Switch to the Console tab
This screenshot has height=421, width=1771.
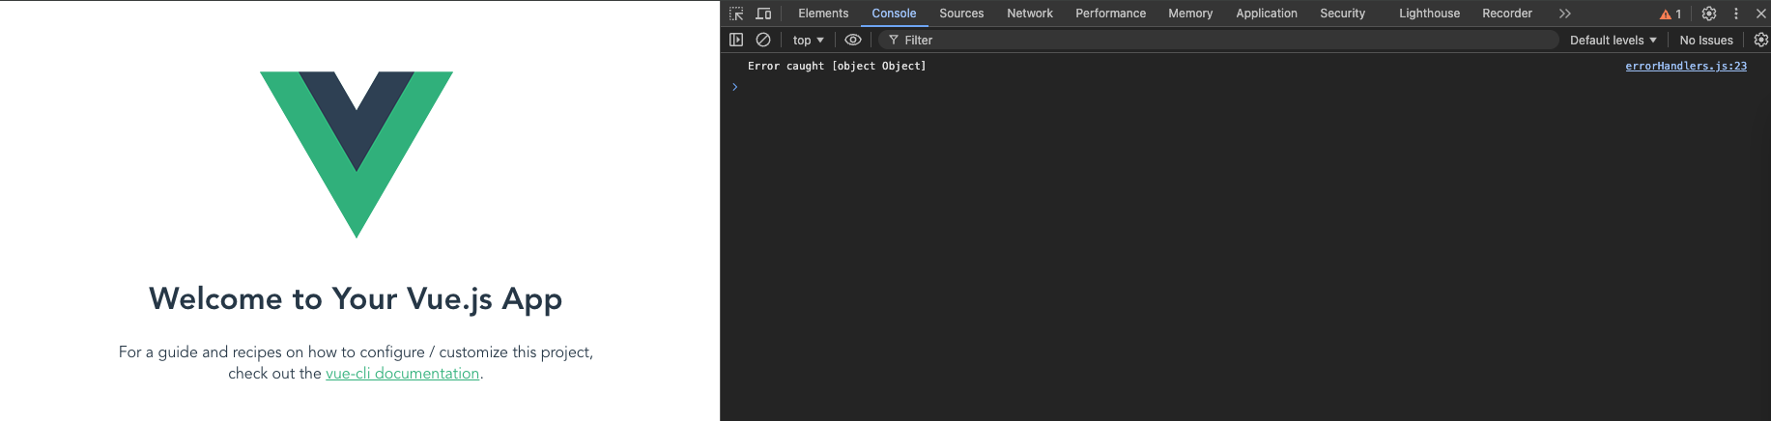click(894, 14)
